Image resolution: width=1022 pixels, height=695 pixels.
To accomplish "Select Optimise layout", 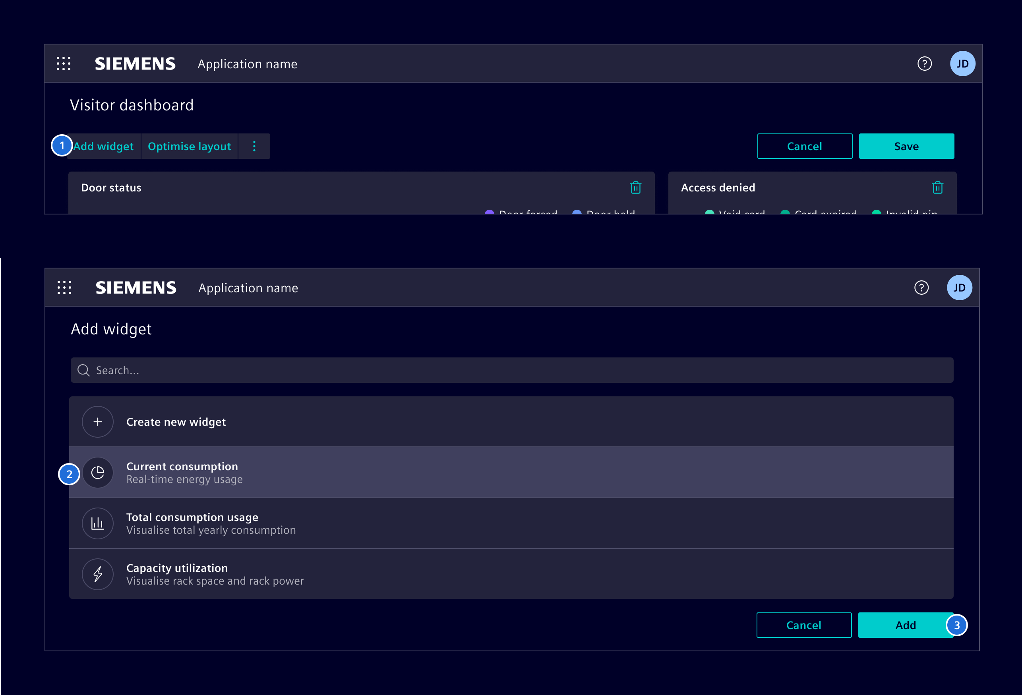I will [x=189, y=146].
